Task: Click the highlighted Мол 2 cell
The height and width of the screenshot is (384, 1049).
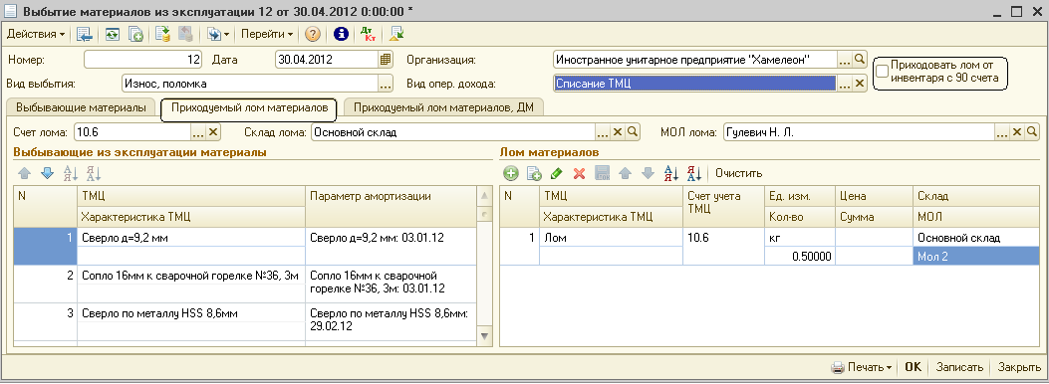Action: (977, 256)
